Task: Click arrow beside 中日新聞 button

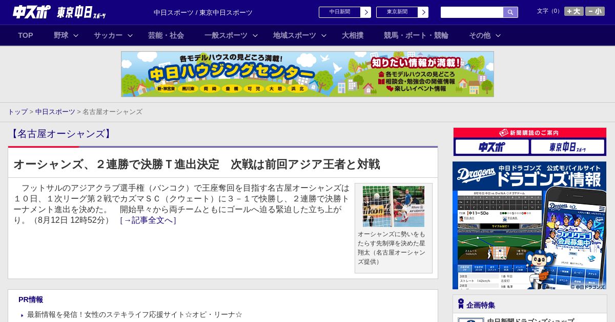Action: [366, 12]
